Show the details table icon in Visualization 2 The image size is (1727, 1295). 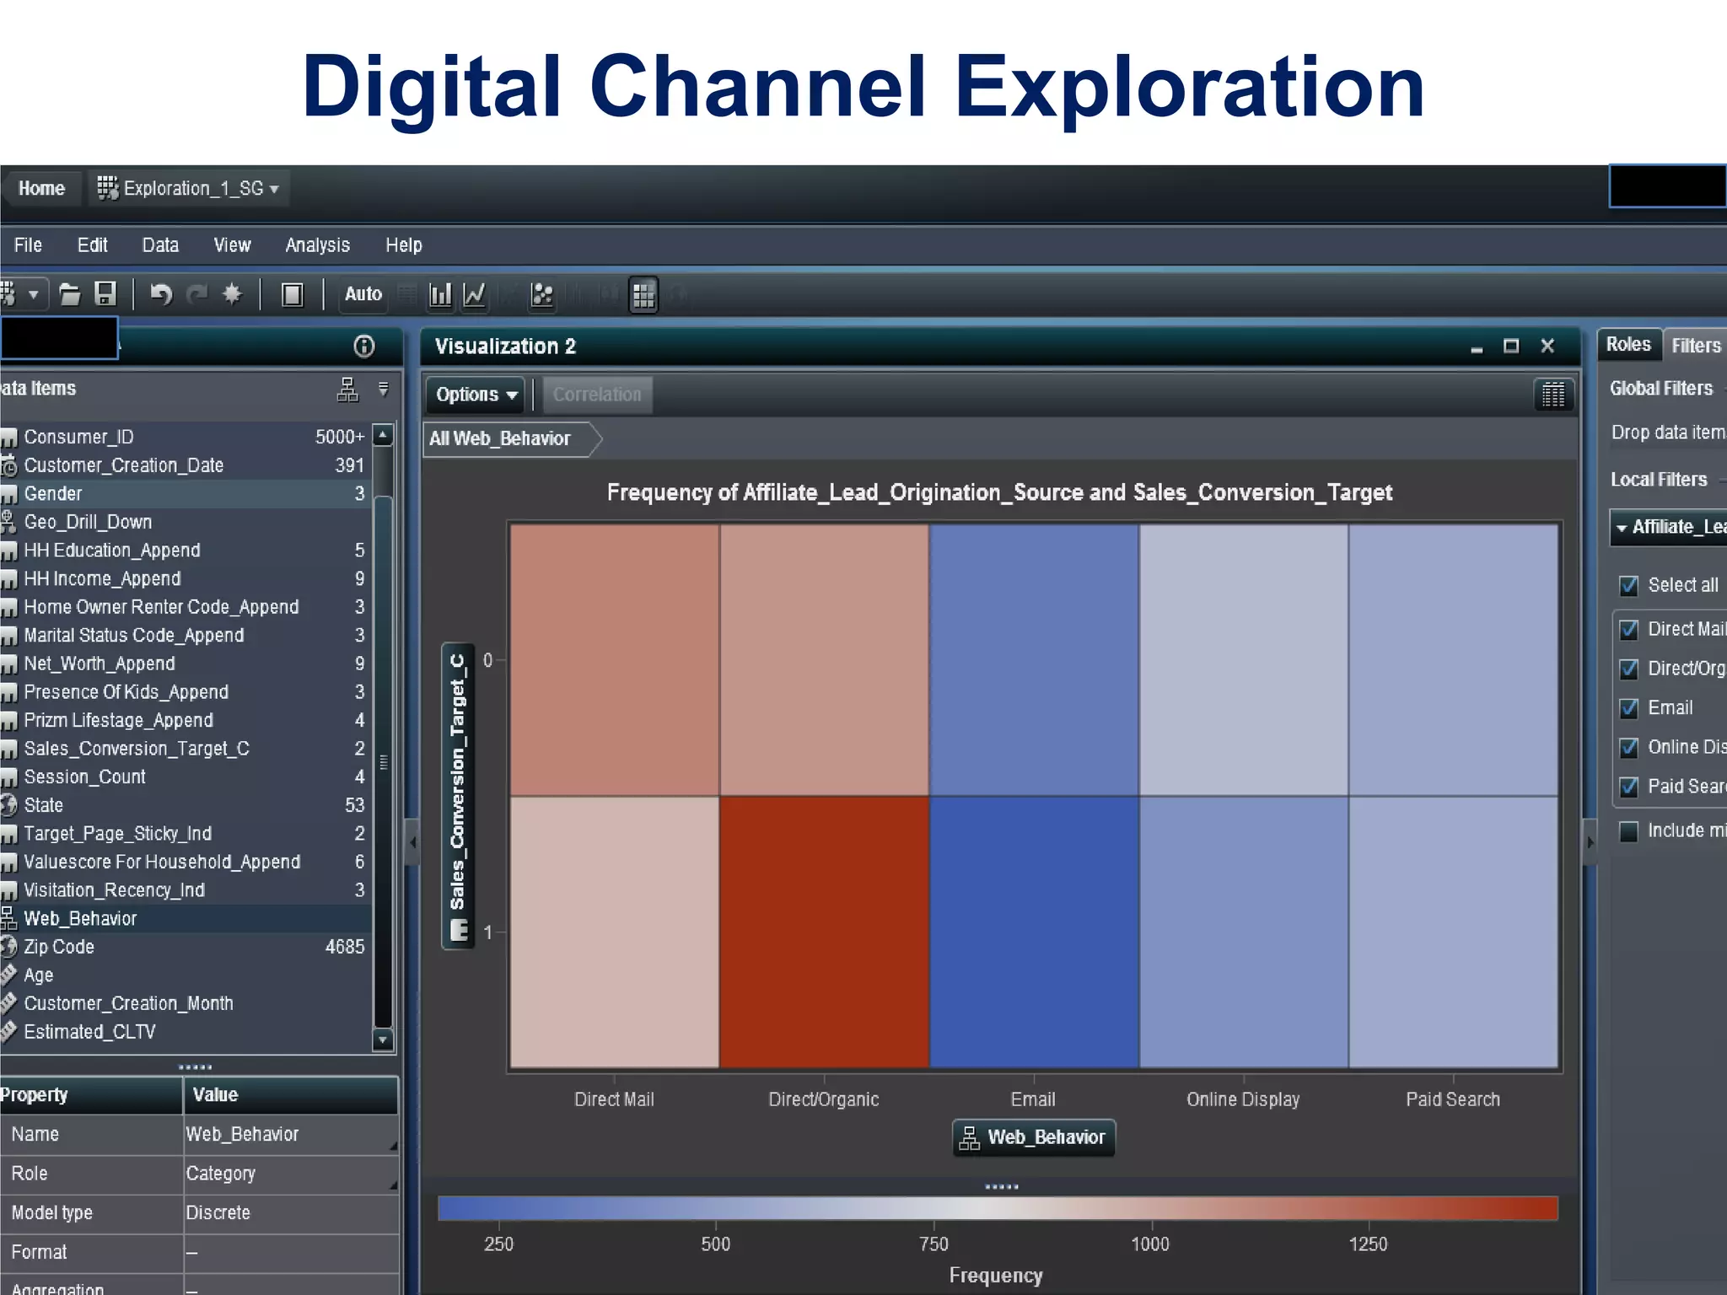(x=1553, y=395)
